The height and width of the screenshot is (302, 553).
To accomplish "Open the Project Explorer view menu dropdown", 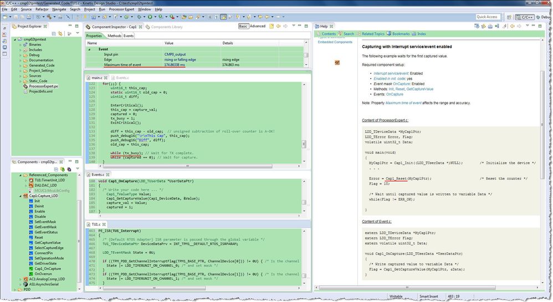I will (x=78, y=34).
